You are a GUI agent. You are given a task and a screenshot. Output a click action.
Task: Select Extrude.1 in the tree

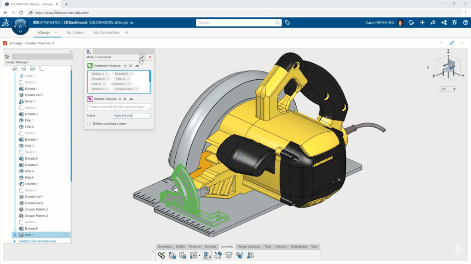[x=31, y=88]
